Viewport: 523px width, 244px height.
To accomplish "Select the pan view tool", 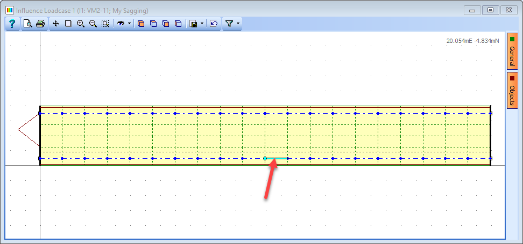I will point(56,24).
